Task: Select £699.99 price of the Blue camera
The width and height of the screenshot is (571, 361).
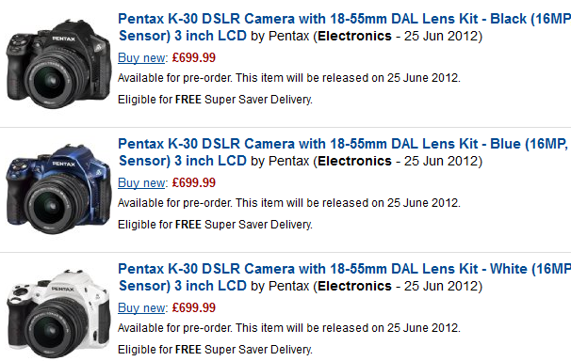Action: pyautogui.click(x=194, y=182)
